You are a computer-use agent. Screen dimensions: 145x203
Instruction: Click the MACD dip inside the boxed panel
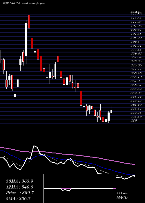66,190
